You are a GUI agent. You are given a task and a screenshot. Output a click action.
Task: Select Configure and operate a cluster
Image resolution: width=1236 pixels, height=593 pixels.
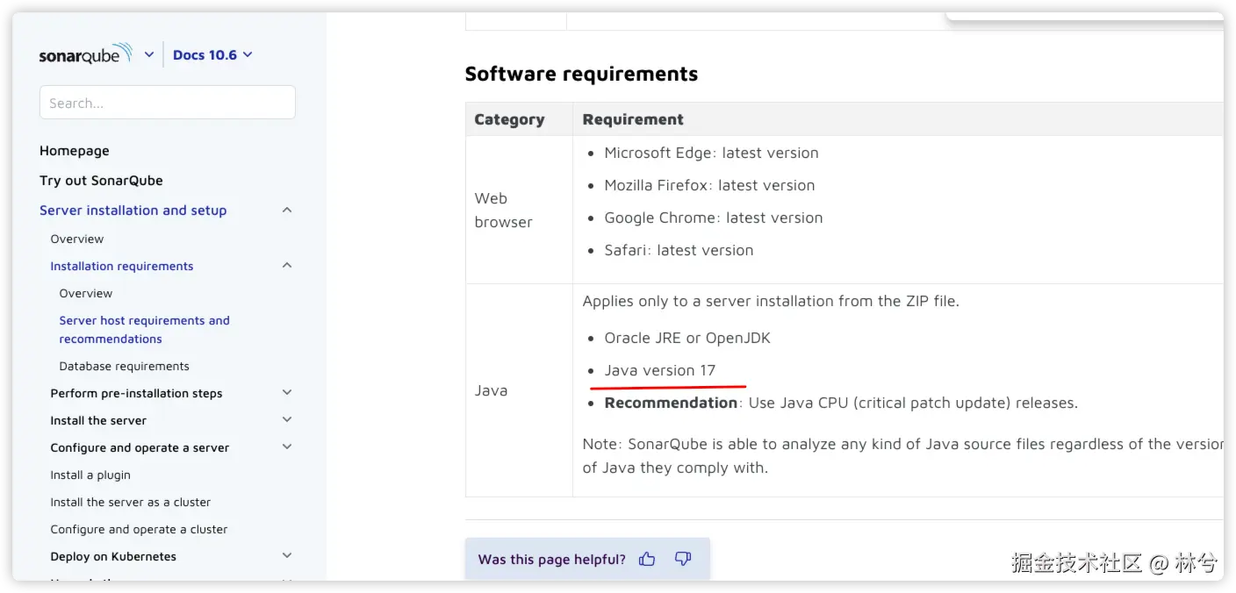click(139, 529)
